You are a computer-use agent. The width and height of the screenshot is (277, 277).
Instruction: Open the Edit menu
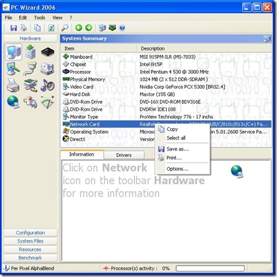pos(23,17)
